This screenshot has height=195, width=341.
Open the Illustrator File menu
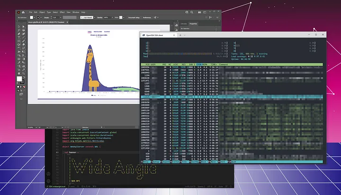[30, 11]
